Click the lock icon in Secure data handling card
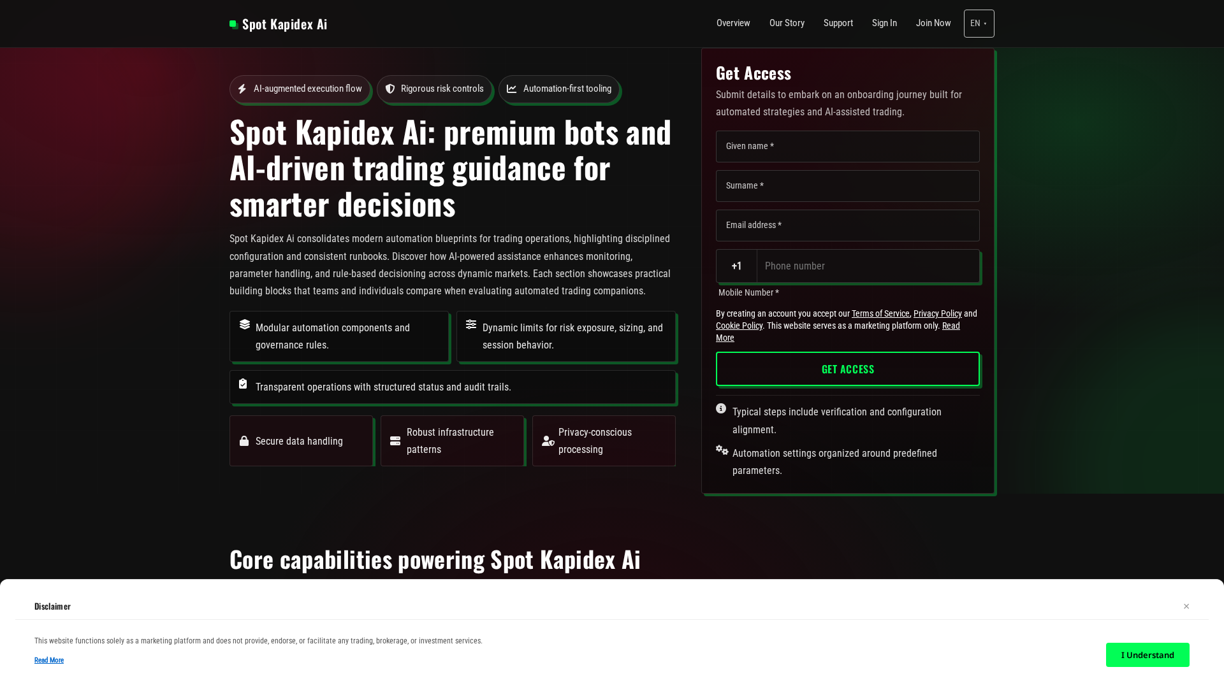The width and height of the screenshot is (1224, 688). pos(244,441)
